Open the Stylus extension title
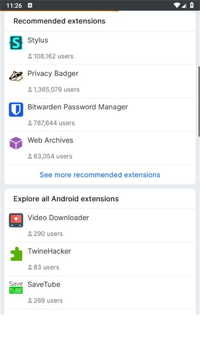This screenshot has width=200, height=355. (38, 40)
